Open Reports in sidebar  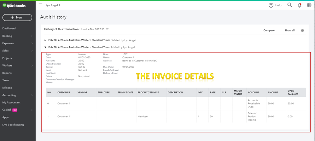(7, 73)
